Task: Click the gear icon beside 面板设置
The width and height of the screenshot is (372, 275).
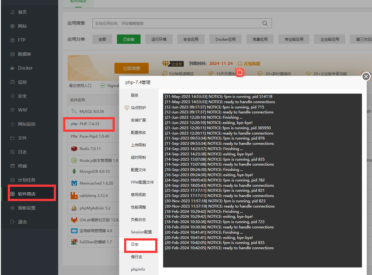Action: click(12, 208)
